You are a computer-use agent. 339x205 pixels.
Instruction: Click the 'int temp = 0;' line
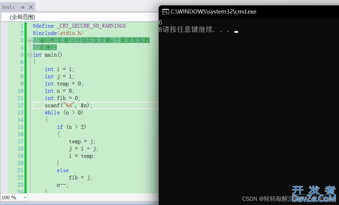click(64, 84)
